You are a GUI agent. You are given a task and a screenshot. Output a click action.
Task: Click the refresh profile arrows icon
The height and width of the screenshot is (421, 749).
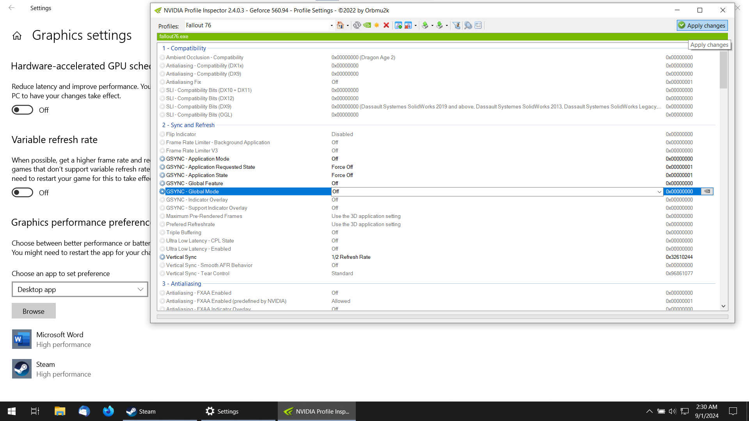[x=357, y=25]
